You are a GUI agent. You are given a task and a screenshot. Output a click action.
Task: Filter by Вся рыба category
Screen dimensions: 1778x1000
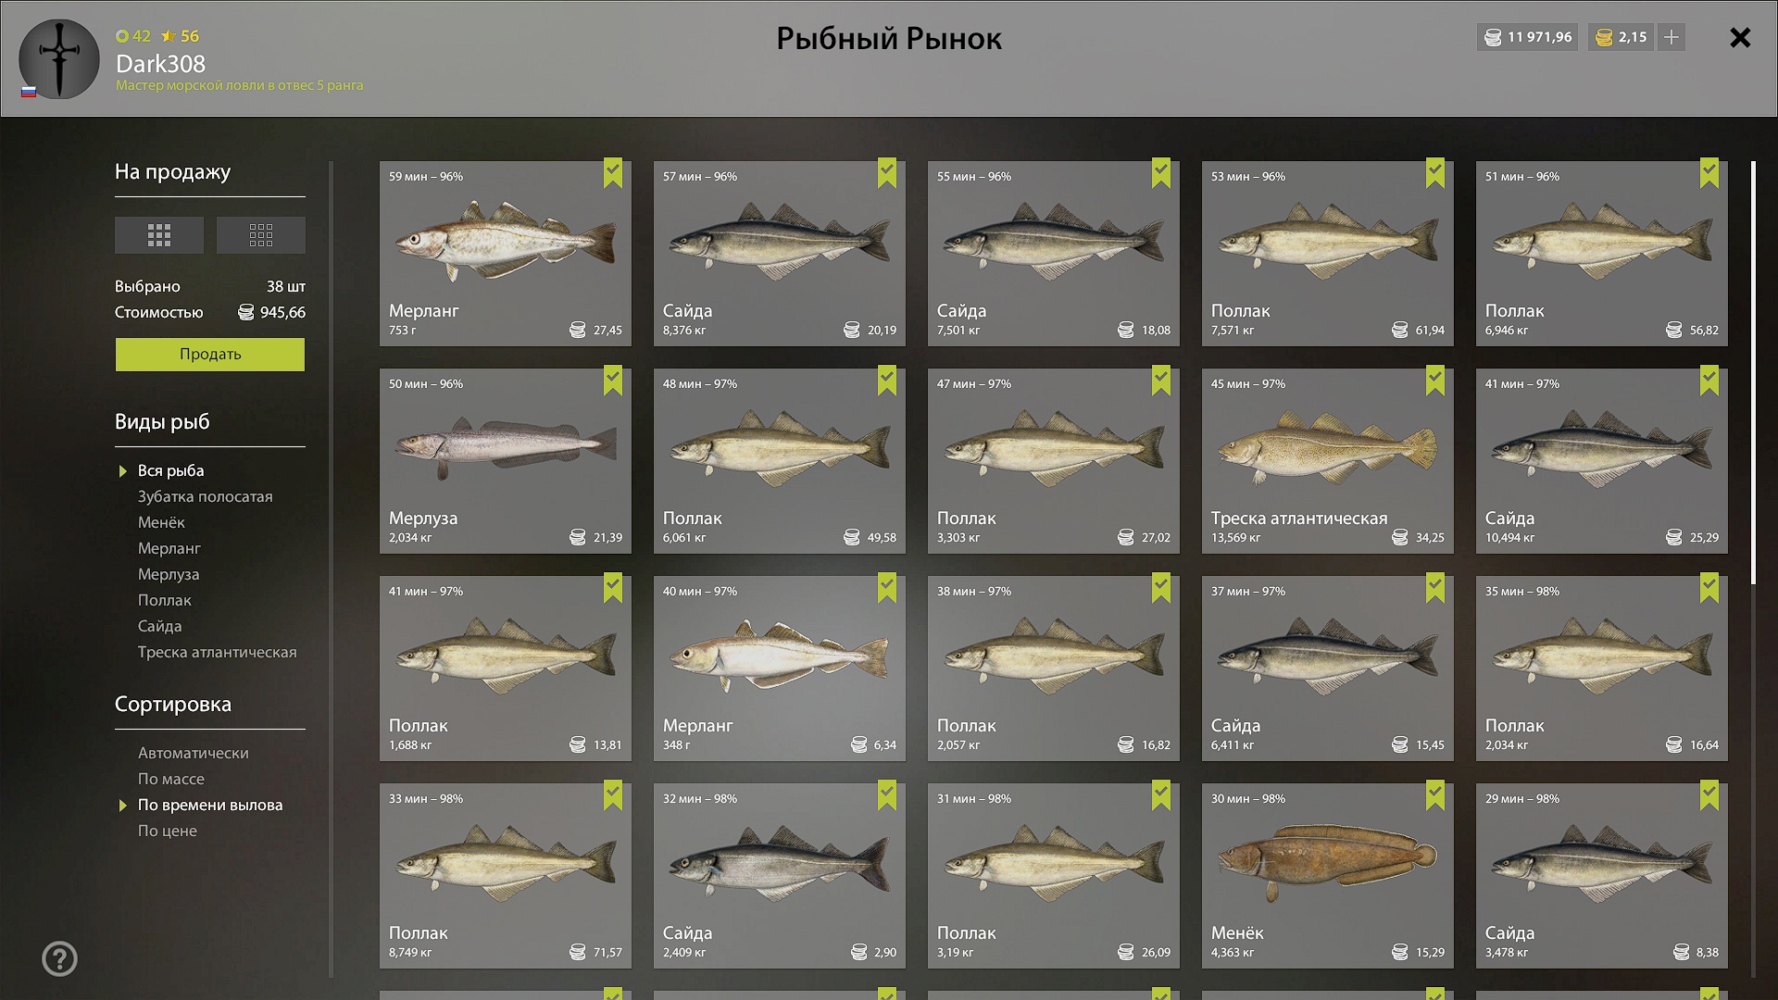click(x=171, y=470)
